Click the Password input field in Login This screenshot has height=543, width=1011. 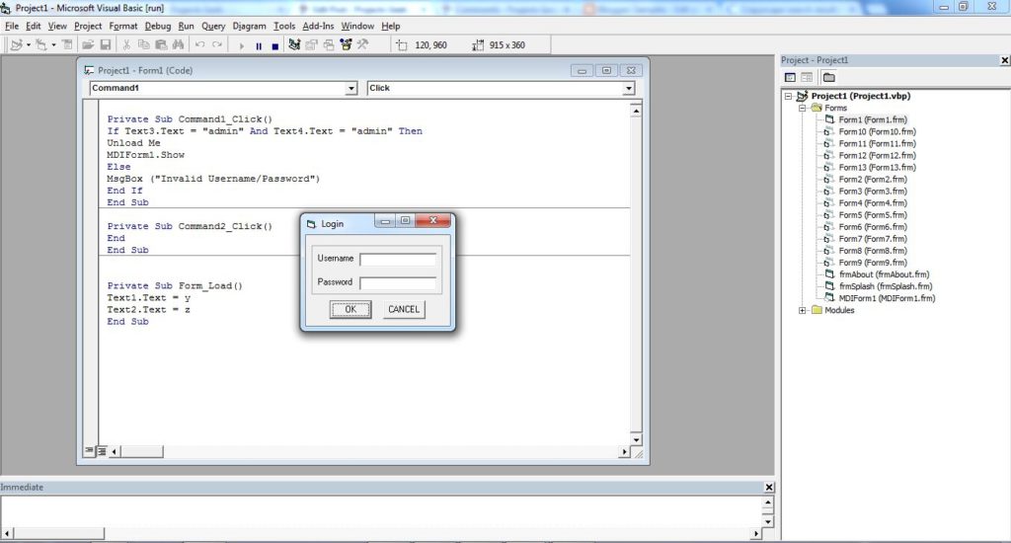pyautogui.click(x=398, y=283)
